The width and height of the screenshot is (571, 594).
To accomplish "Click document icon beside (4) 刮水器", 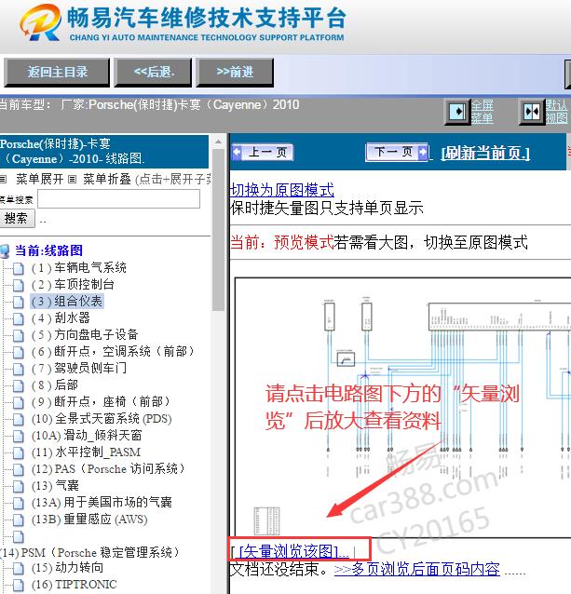I will (18, 318).
